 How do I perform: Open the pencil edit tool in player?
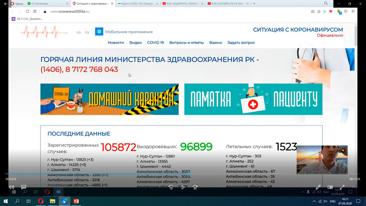[318, 187]
